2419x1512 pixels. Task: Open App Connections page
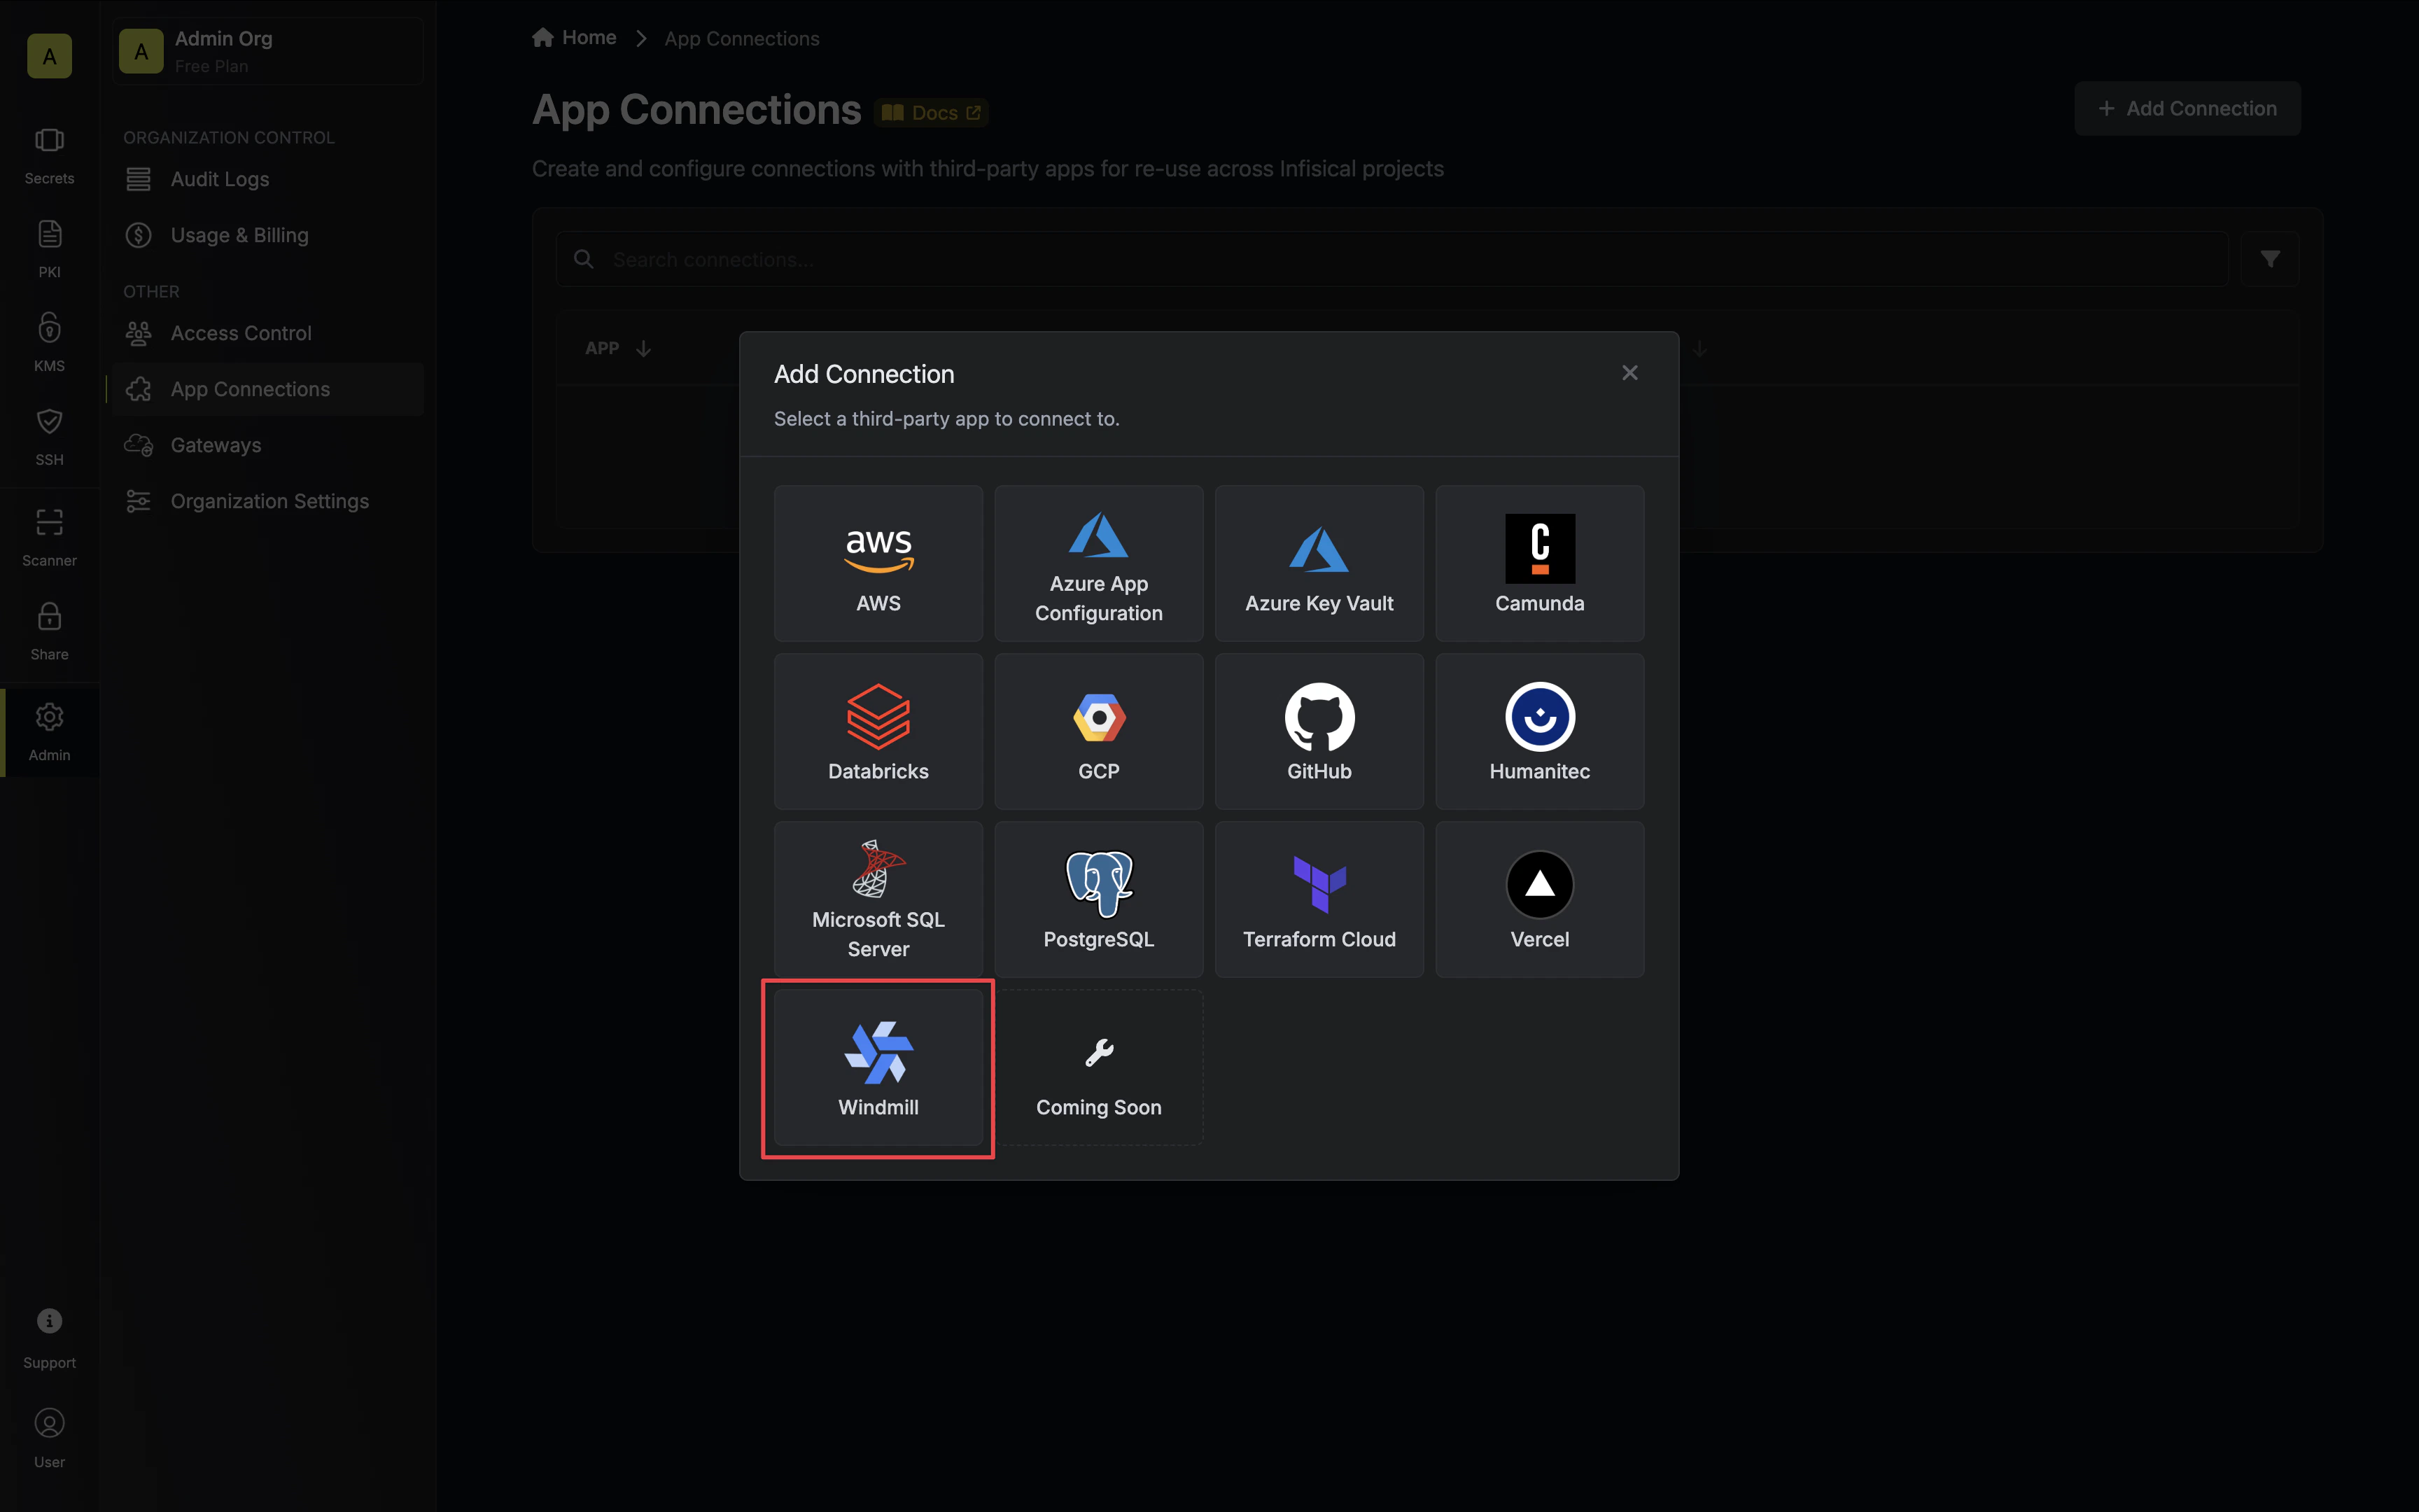(x=268, y=389)
